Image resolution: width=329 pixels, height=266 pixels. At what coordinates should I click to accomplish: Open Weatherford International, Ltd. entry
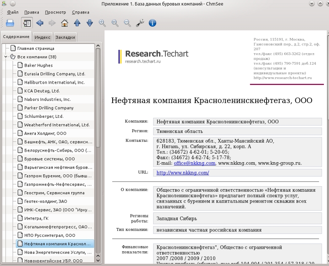pos(57,125)
